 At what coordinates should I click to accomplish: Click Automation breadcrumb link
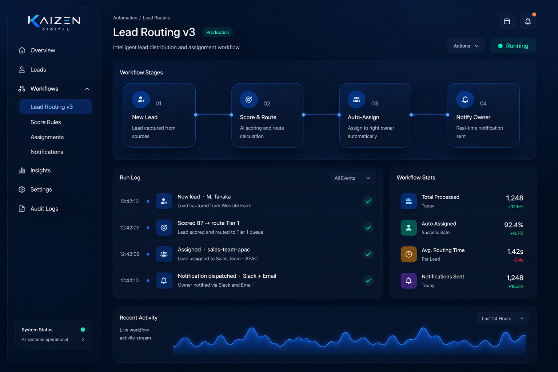point(125,18)
